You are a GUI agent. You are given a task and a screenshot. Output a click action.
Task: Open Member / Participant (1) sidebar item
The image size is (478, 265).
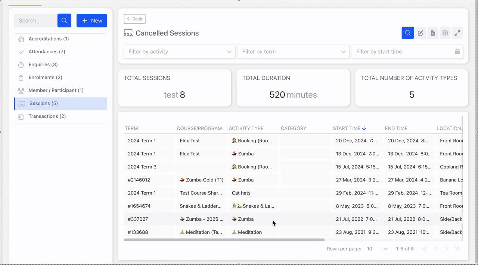[60, 91]
